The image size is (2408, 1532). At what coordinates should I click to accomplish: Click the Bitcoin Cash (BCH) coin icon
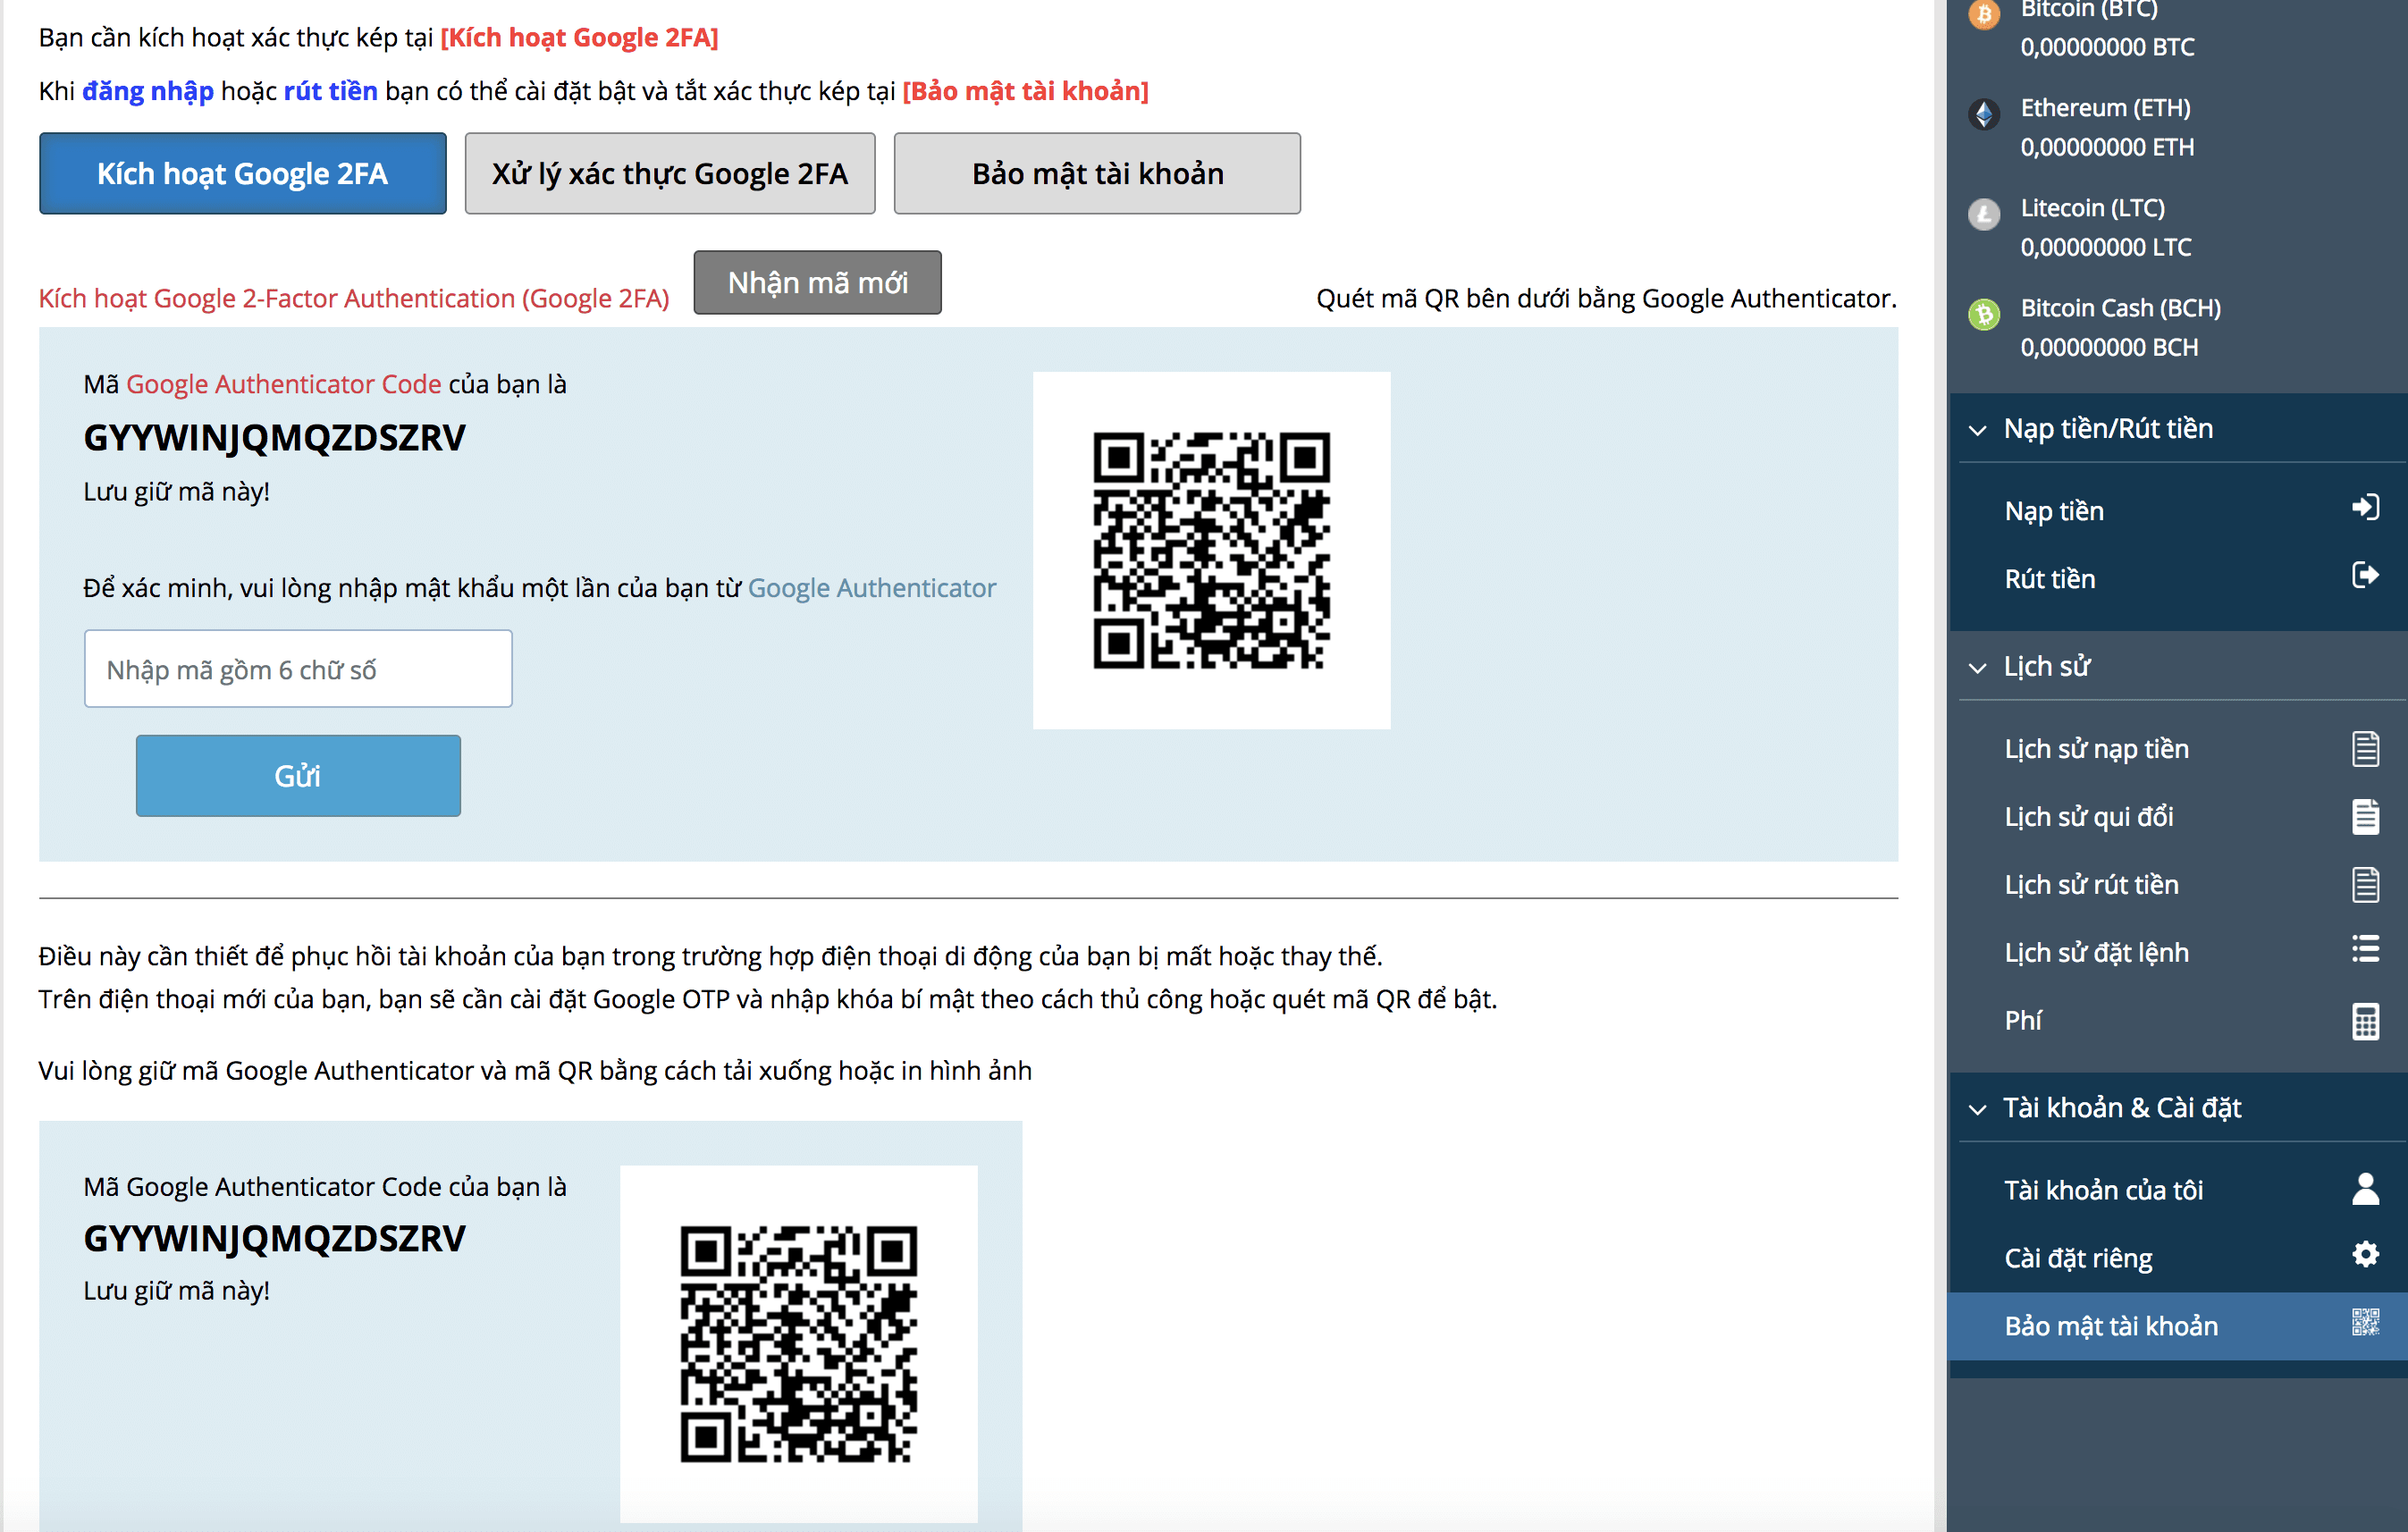(1984, 314)
